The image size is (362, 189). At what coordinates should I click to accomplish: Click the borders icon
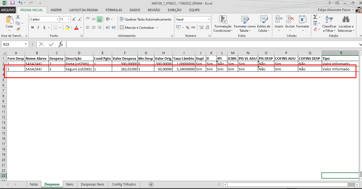tap(56, 27)
